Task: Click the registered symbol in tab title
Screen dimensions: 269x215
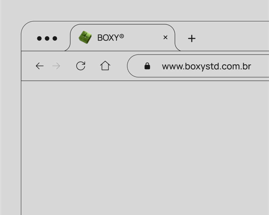Action: [122, 36]
